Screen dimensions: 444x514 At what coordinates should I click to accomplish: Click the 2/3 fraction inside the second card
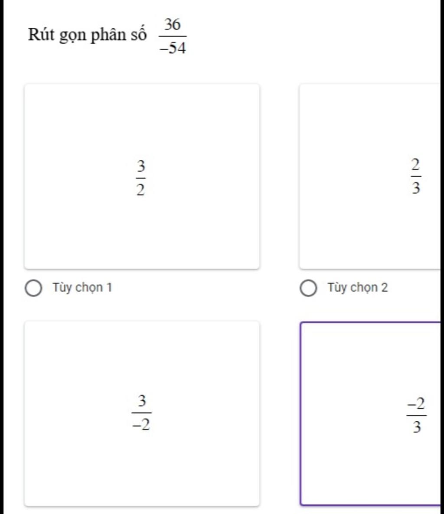click(416, 176)
